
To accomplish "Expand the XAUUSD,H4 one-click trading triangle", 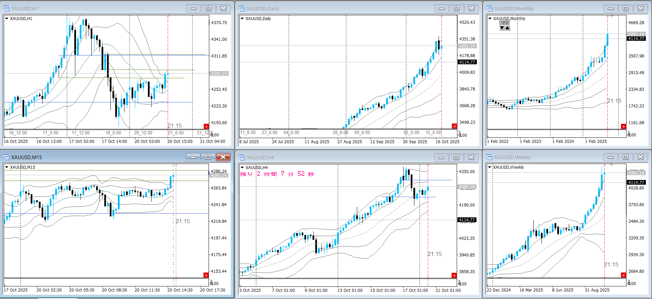I will tap(242, 167).
